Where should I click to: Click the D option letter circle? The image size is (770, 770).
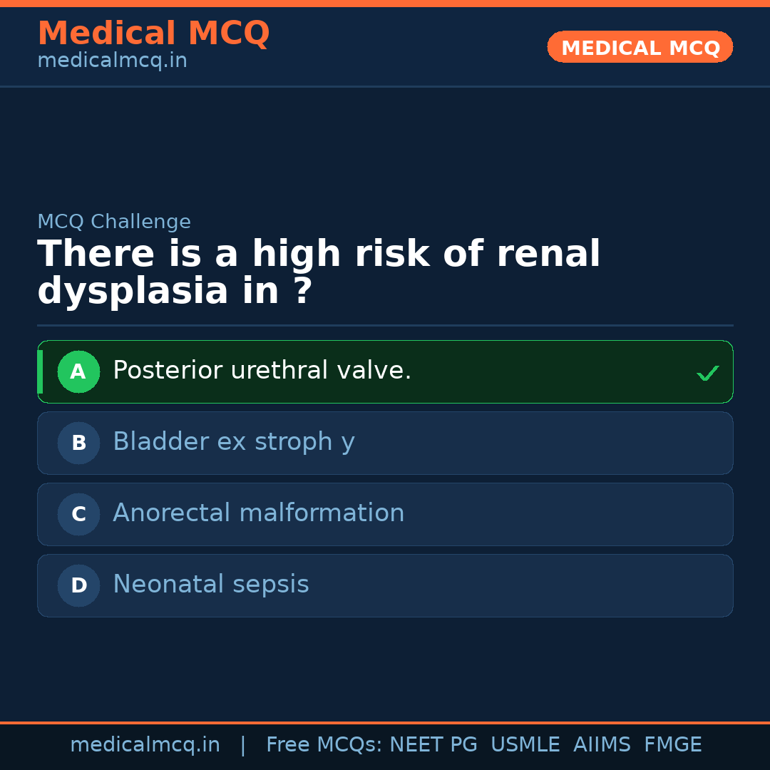(x=78, y=585)
